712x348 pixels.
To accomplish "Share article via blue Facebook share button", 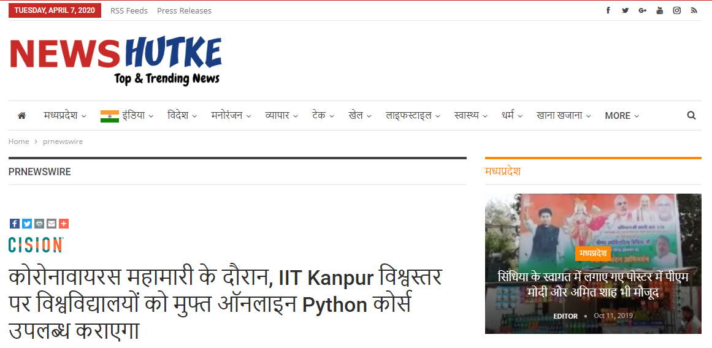I will point(15,224).
